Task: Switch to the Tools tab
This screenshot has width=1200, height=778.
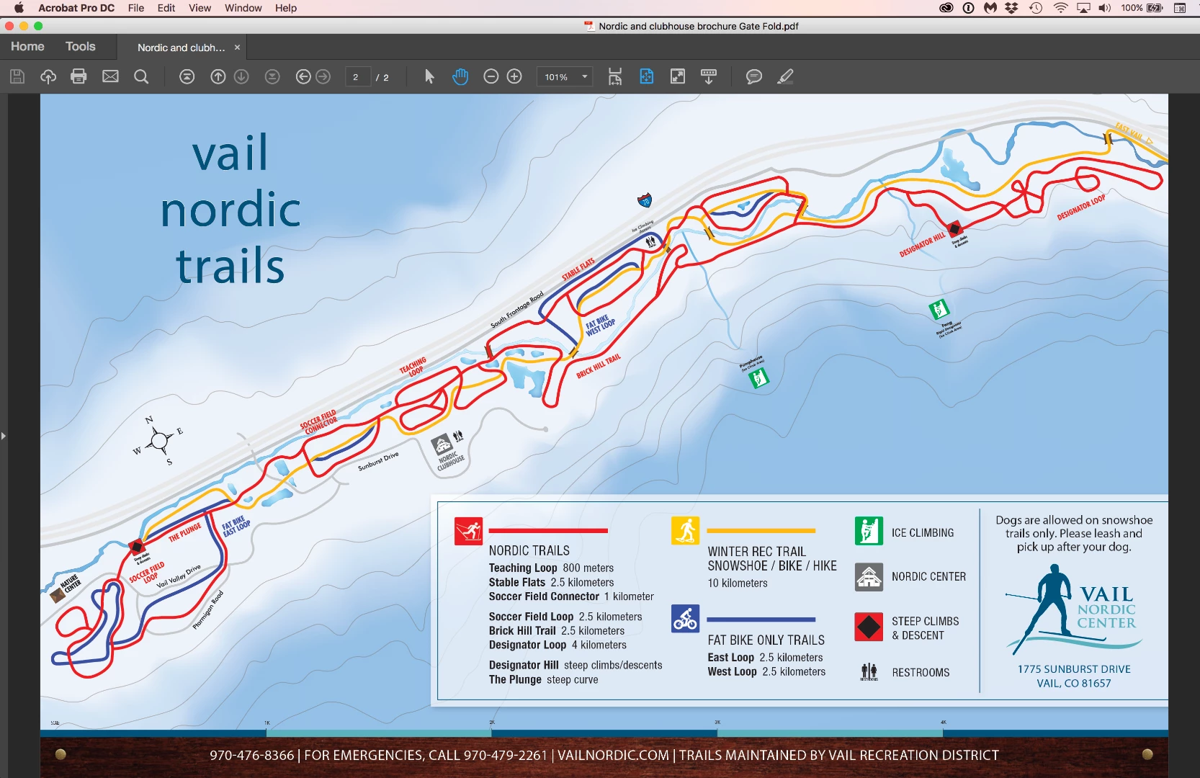Action: tap(80, 46)
